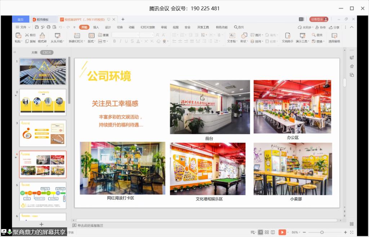369x237 pixels.
Task: Click the Share (分享) button
Action: (x=334, y=27)
